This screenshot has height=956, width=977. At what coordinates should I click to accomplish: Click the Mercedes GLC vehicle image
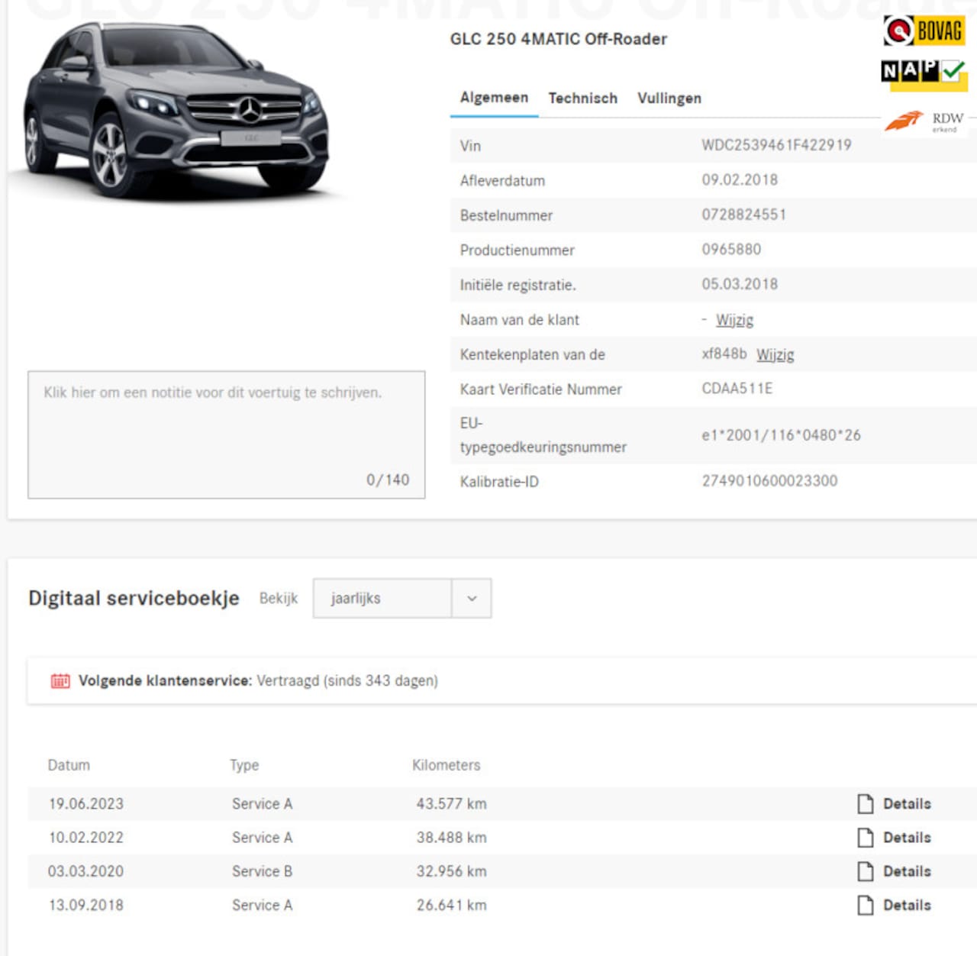(x=177, y=111)
